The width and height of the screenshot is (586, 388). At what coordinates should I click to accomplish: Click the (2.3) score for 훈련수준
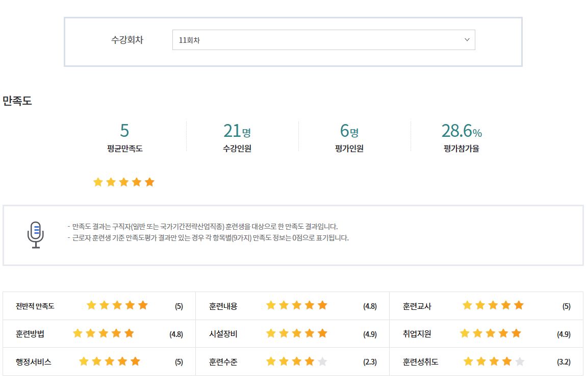(370, 362)
